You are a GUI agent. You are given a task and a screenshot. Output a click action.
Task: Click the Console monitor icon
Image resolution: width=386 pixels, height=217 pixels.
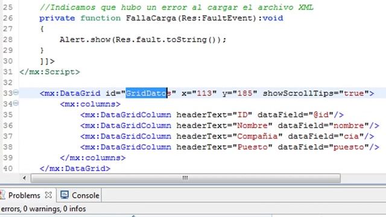[65, 195]
